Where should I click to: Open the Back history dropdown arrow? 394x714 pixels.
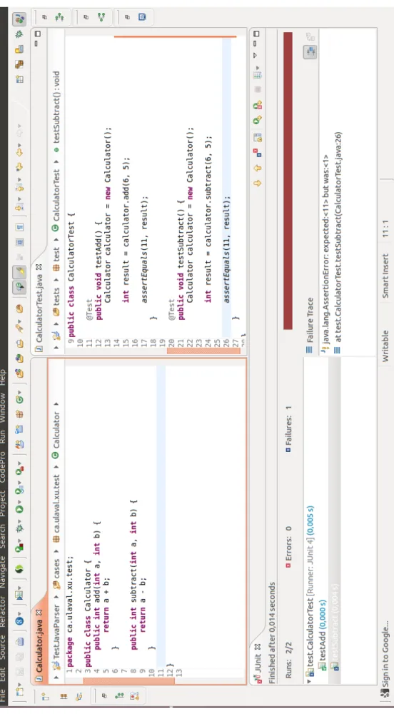(19, 145)
